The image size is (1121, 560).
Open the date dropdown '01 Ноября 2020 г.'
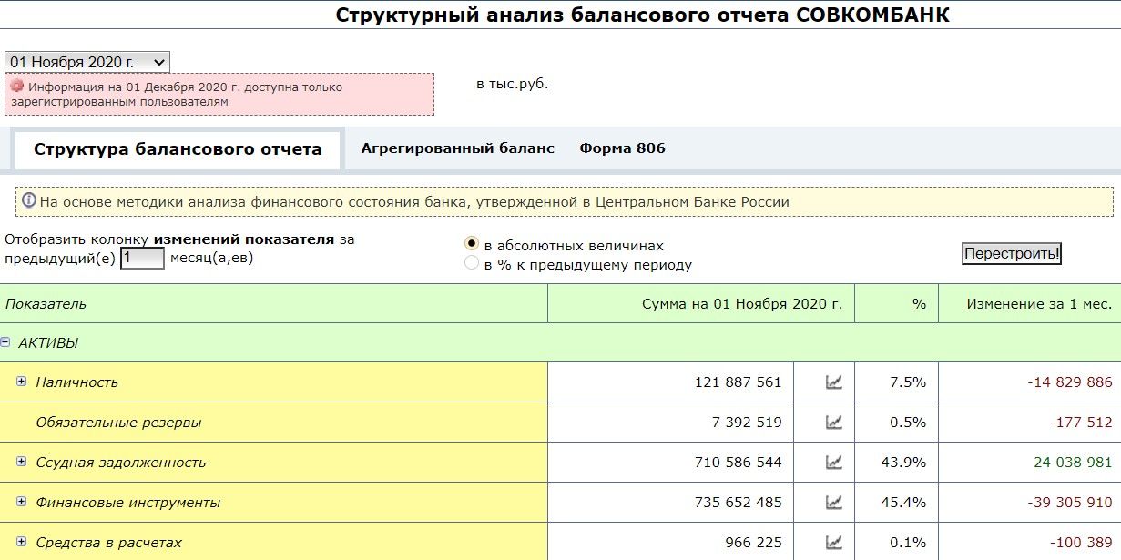pos(87,62)
